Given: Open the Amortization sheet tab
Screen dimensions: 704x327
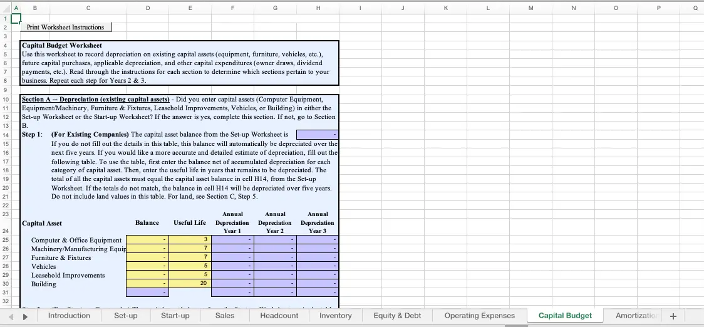Looking at the screenshot, I should tap(634, 316).
